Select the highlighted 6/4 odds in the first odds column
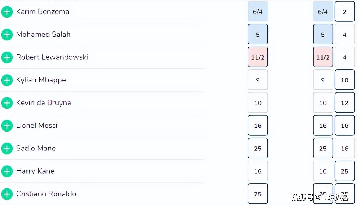 coord(258,12)
